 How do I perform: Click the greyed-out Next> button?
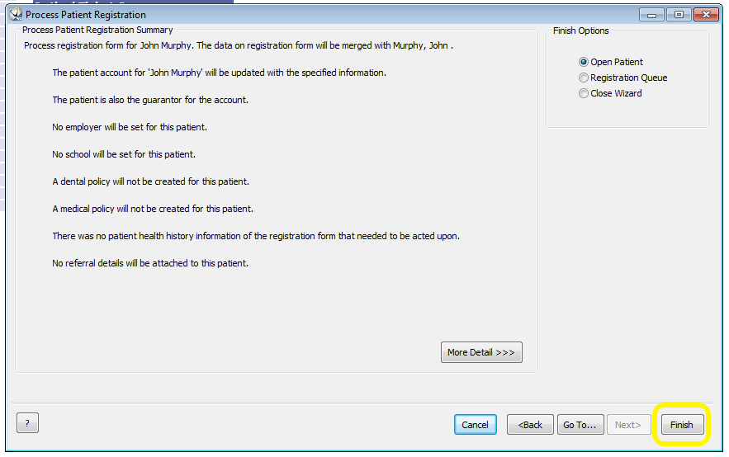[x=628, y=425]
